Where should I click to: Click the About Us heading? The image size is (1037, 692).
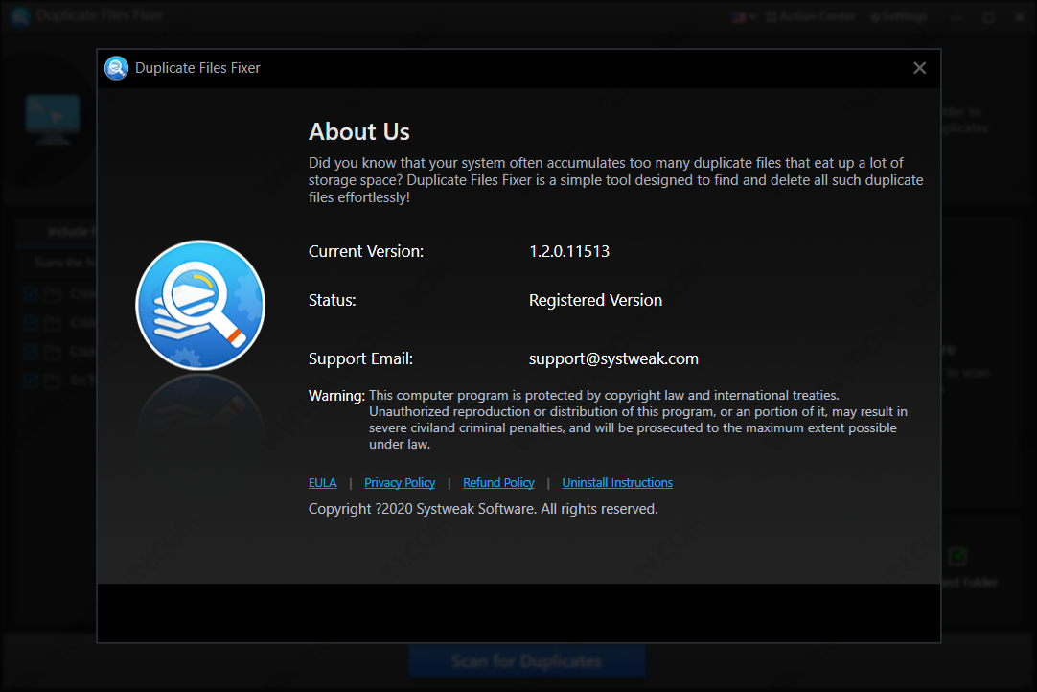359,131
